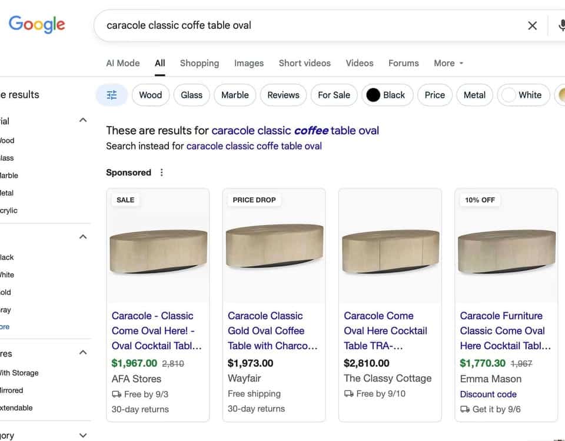Switch to the Shopping tab
The width and height of the screenshot is (565, 441).
click(199, 63)
